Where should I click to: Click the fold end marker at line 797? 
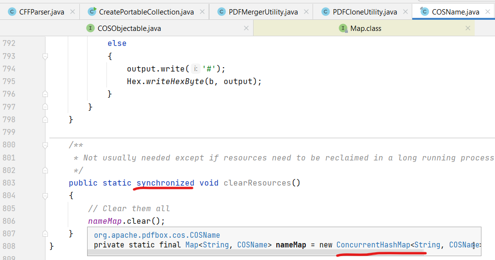coord(45,107)
